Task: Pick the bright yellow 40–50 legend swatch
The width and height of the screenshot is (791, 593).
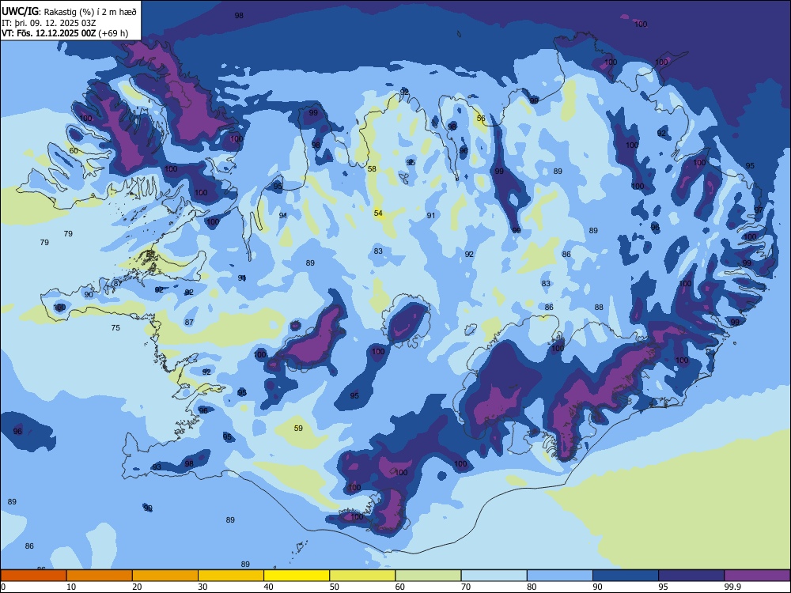Action: click(x=297, y=576)
